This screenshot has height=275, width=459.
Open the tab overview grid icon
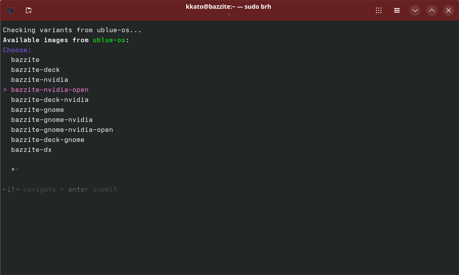click(x=379, y=10)
